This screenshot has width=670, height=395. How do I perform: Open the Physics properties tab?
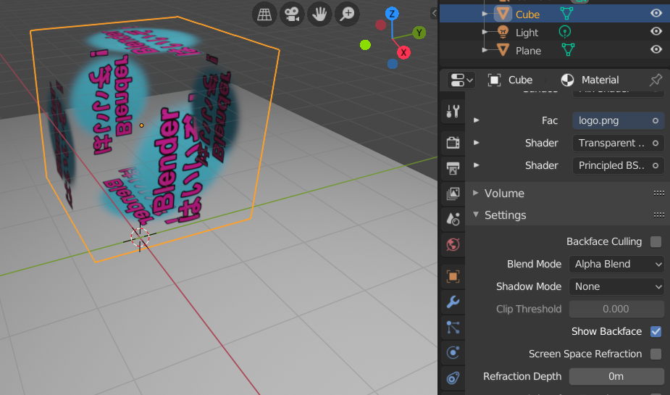click(x=453, y=353)
